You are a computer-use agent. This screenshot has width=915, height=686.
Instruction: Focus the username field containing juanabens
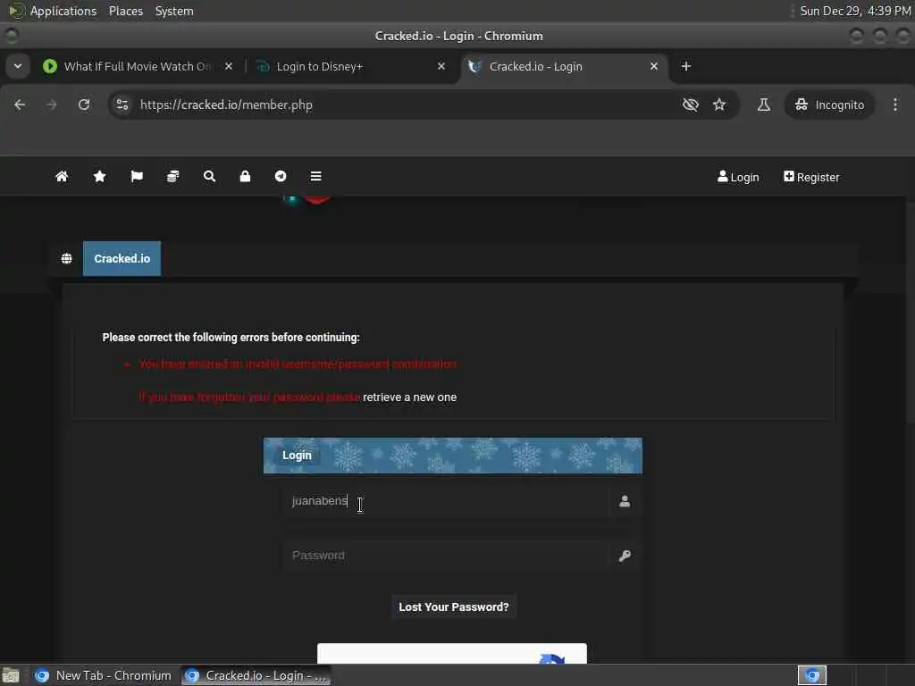coord(447,501)
